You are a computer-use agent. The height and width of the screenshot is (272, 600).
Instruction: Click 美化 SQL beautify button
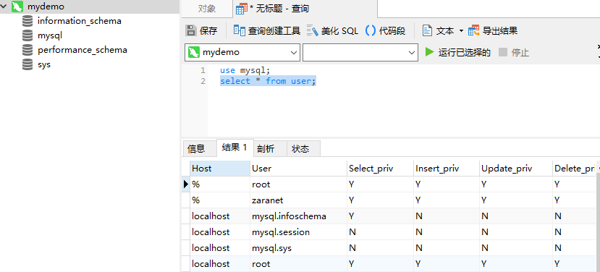pyautogui.click(x=332, y=30)
